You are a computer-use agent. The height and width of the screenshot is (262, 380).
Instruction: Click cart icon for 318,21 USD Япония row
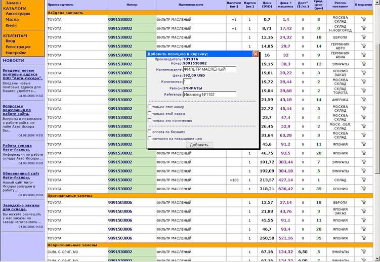(x=363, y=188)
